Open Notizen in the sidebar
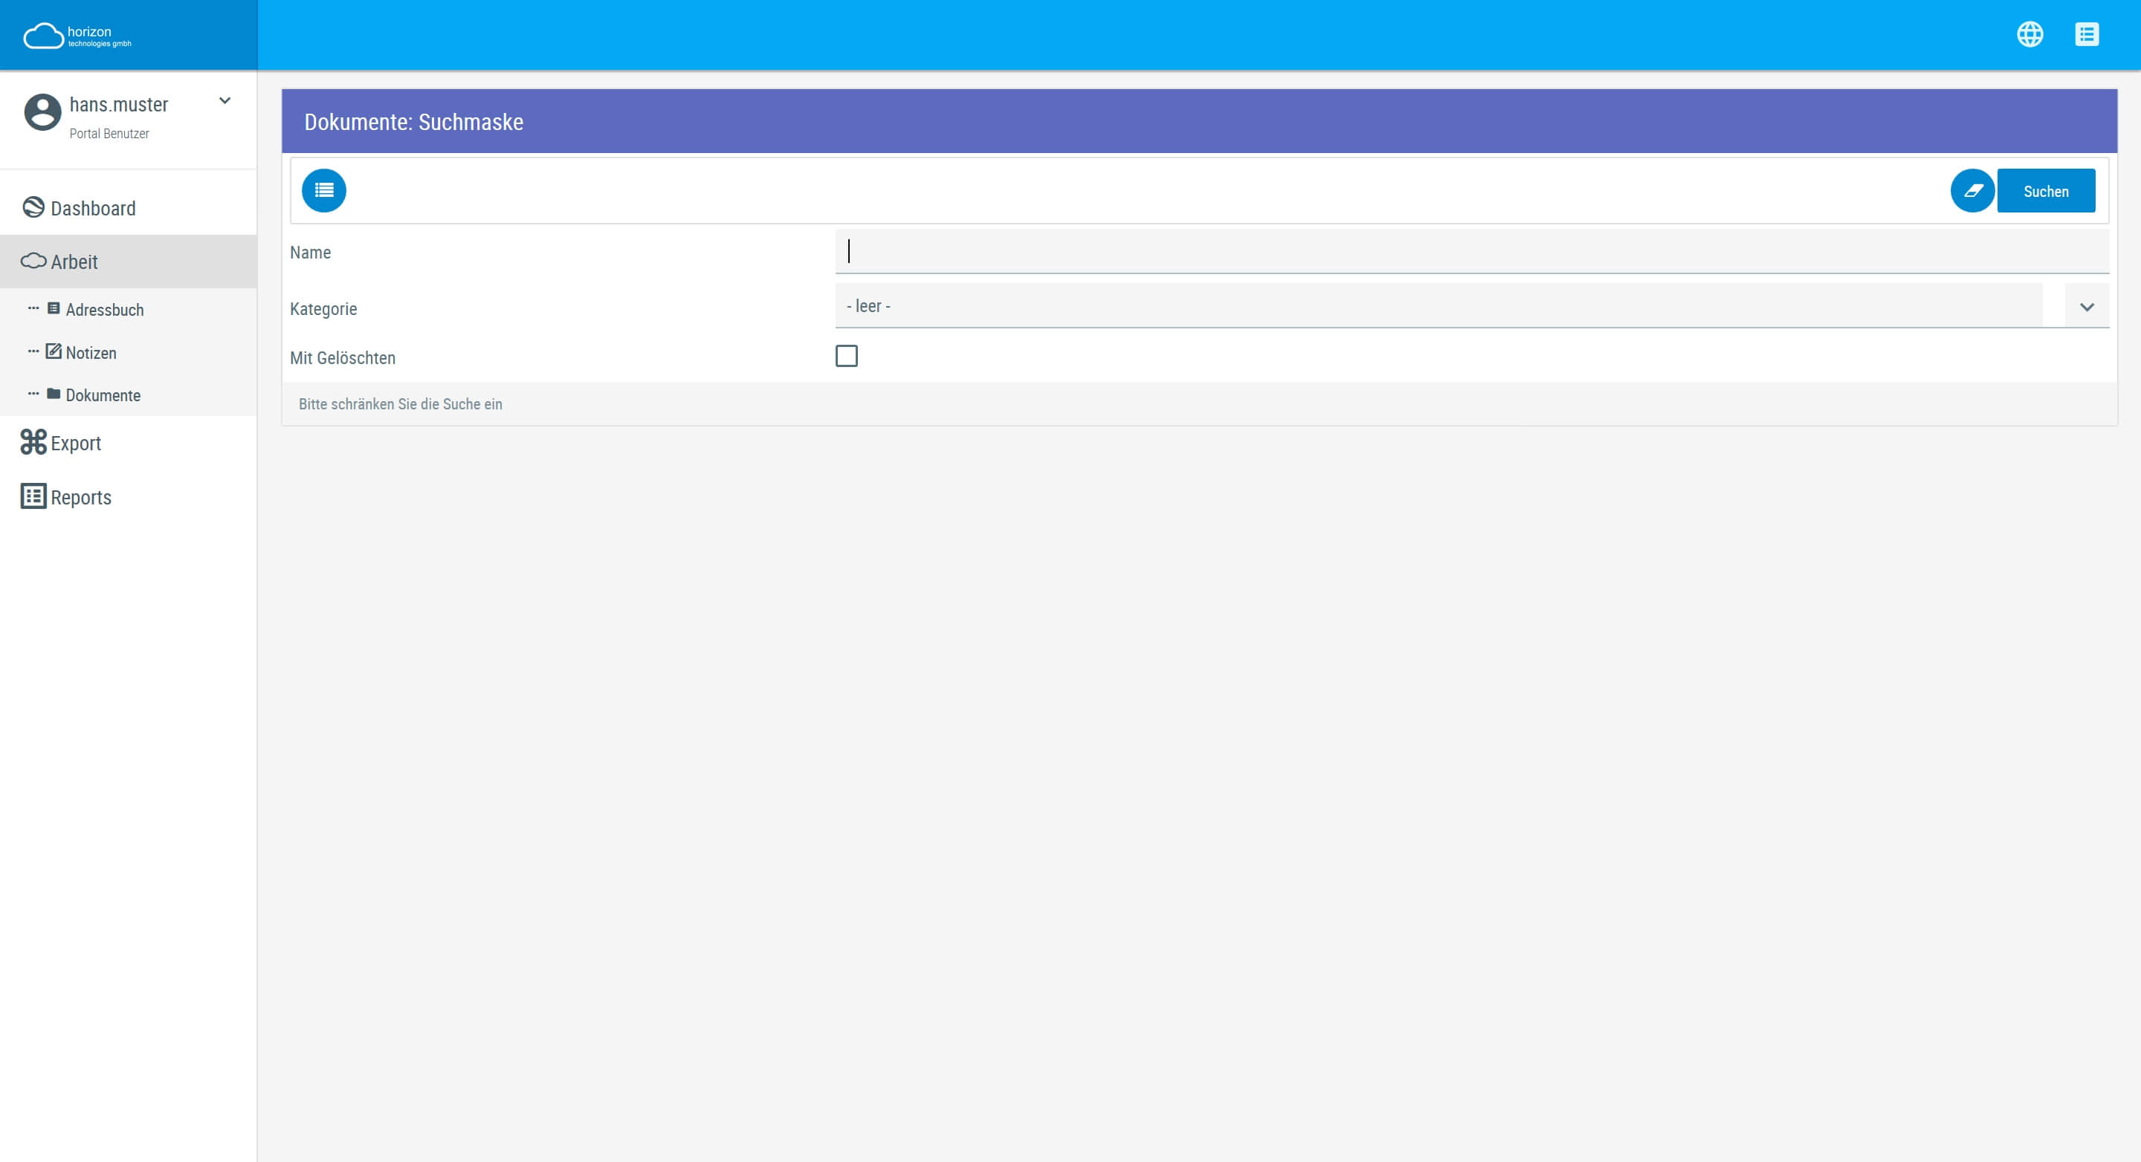 pos(91,353)
